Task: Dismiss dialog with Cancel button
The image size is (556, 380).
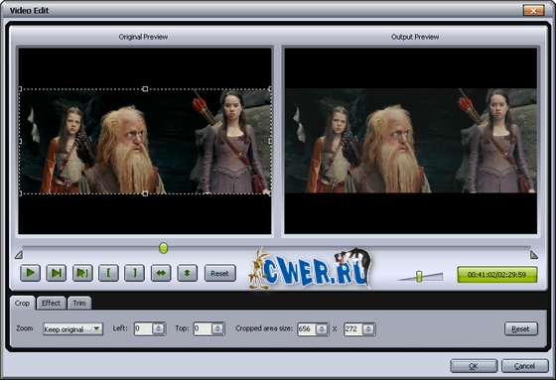Action: pyautogui.click(x=525, y=366)
